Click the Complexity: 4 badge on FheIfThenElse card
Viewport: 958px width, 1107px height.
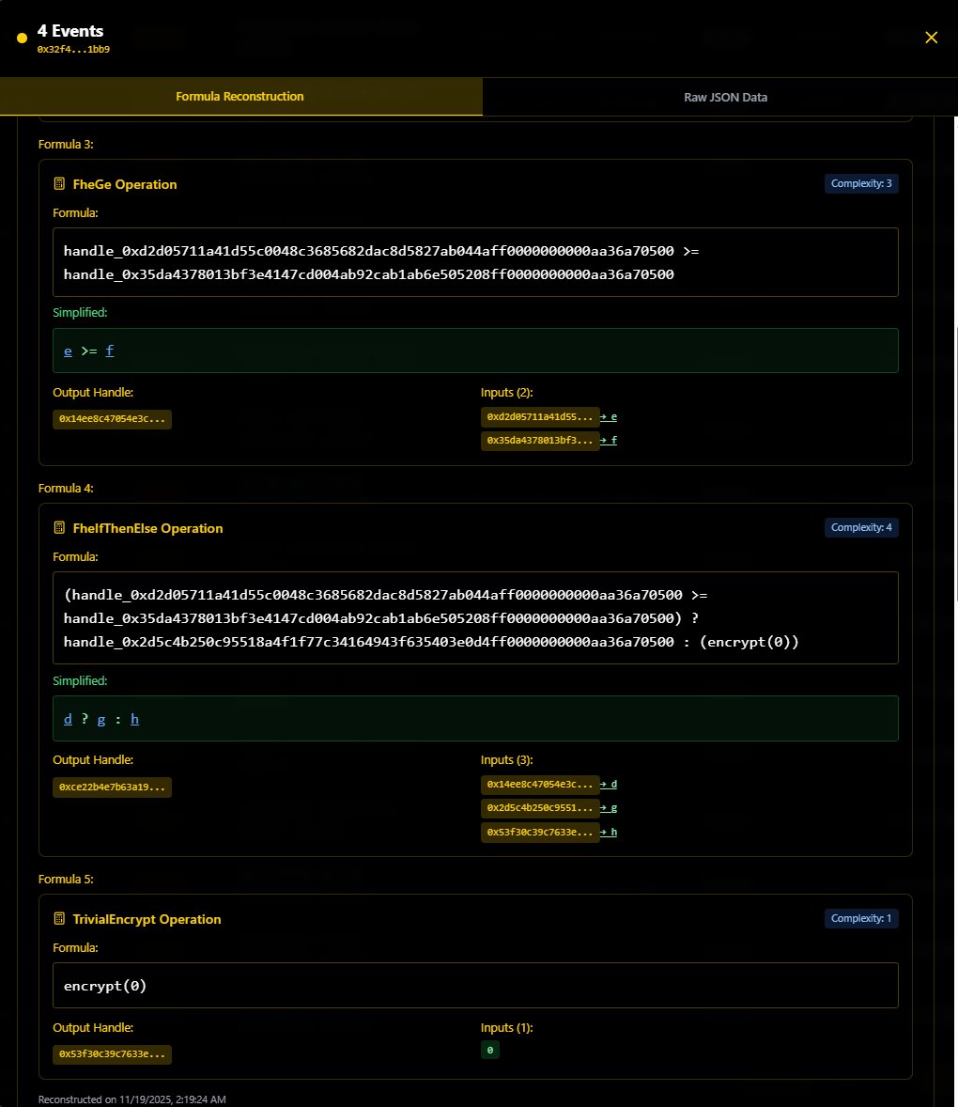[860, 527]
